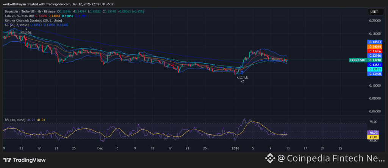Click the TradingView logo at bottom left
Image resolution: width=388 pixels, height=168 pixels.
pyautogui.click(x=25, y=160)
